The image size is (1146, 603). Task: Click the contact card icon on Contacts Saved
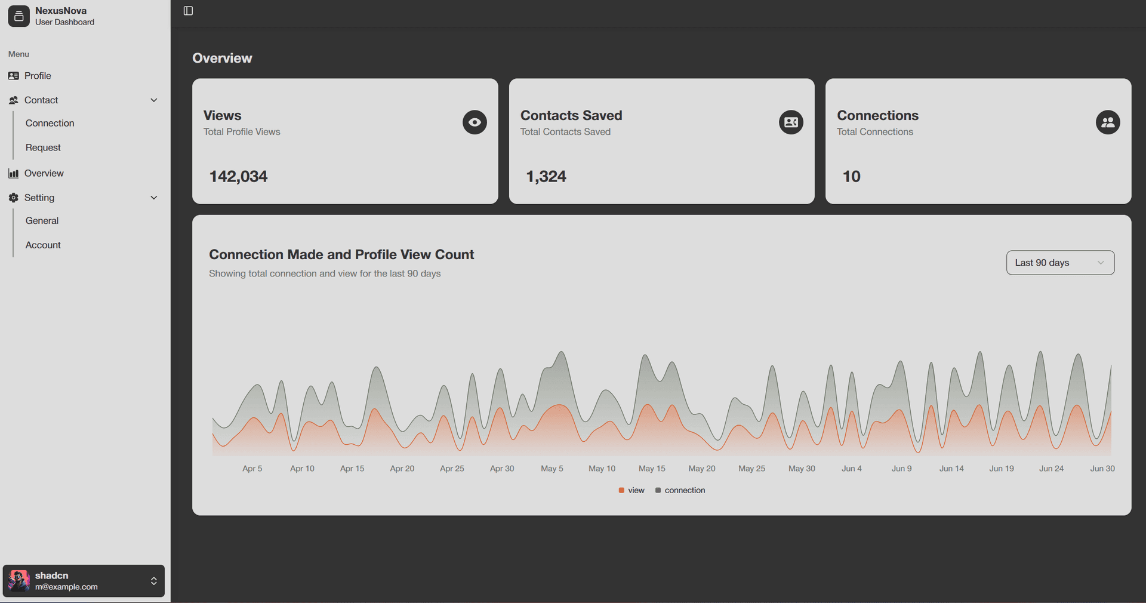pyautogui.click(x=791, y=122)
